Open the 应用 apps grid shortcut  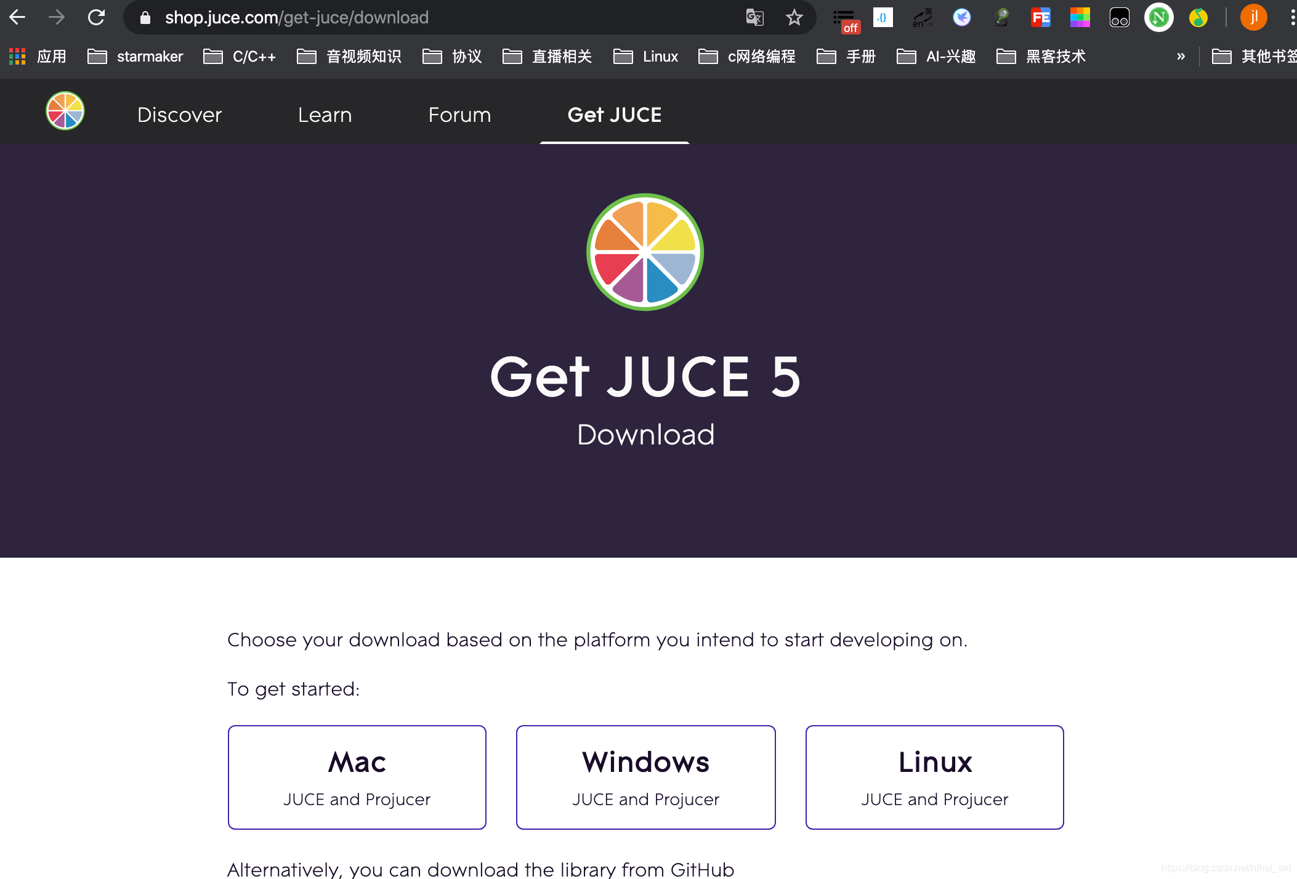point(38,57)
